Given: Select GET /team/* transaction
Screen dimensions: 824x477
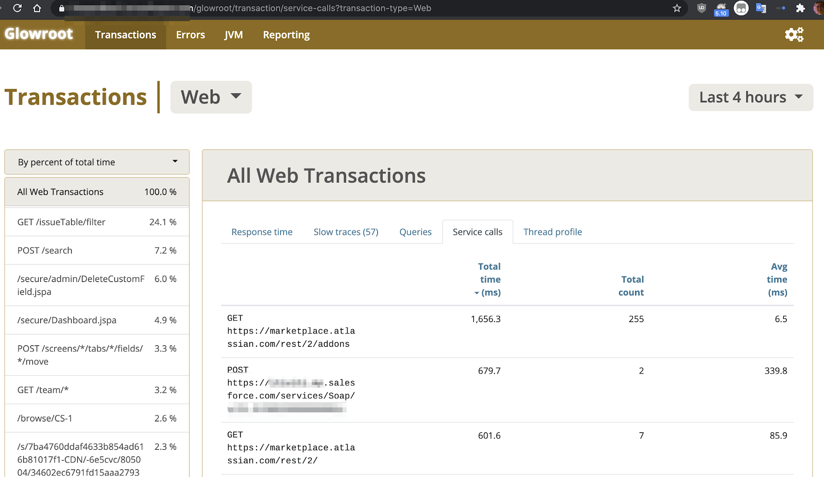Looking at the screenshot, I should (x=97, y=390).
